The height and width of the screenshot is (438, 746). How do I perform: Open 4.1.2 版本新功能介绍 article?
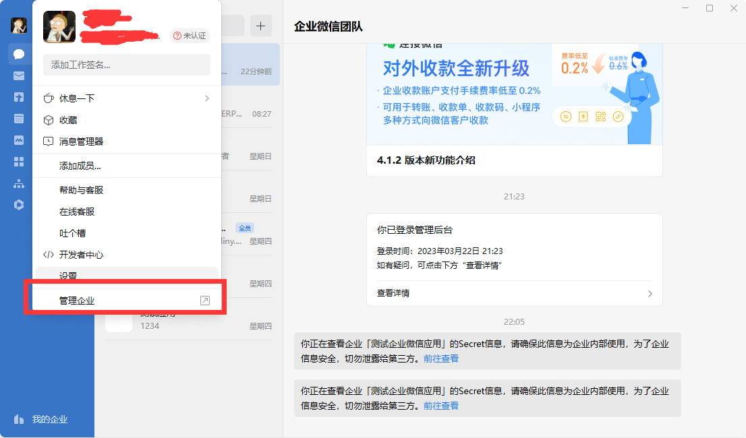point(426,160)
